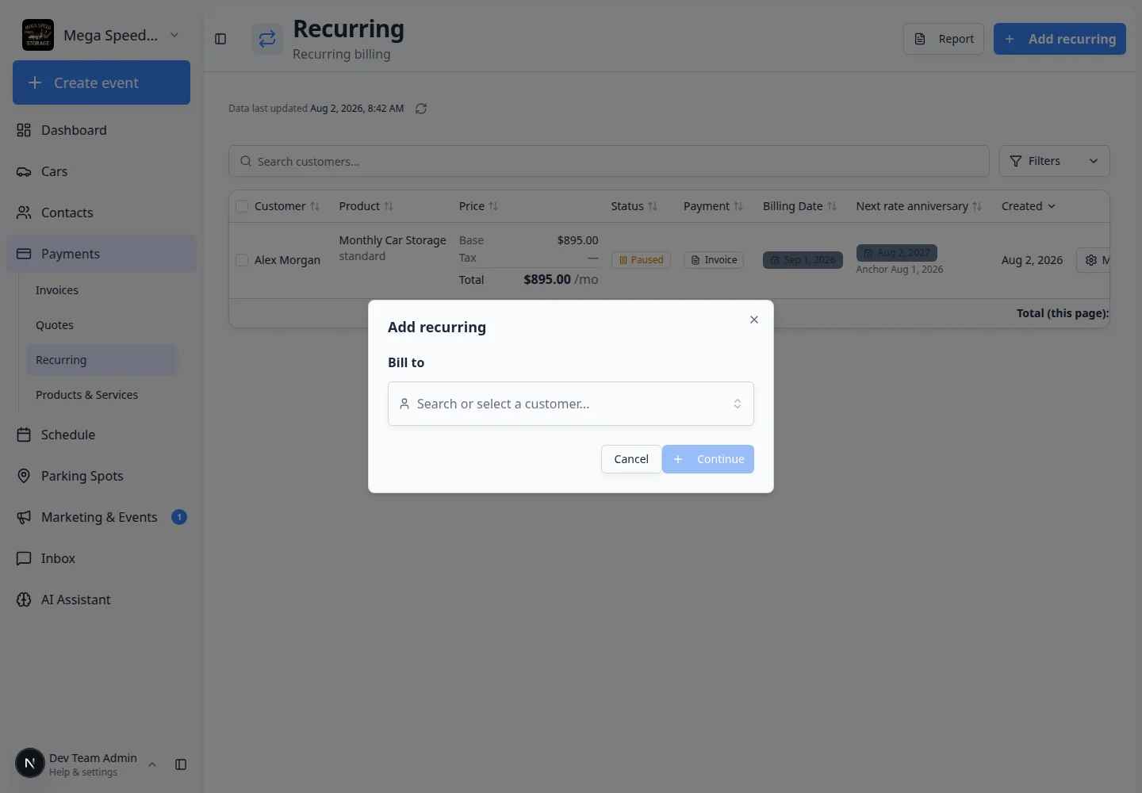Click the Invoice payment badge
Image resolution: width=1142 pixels, height=793 pixels.
[x=714, y=260]
